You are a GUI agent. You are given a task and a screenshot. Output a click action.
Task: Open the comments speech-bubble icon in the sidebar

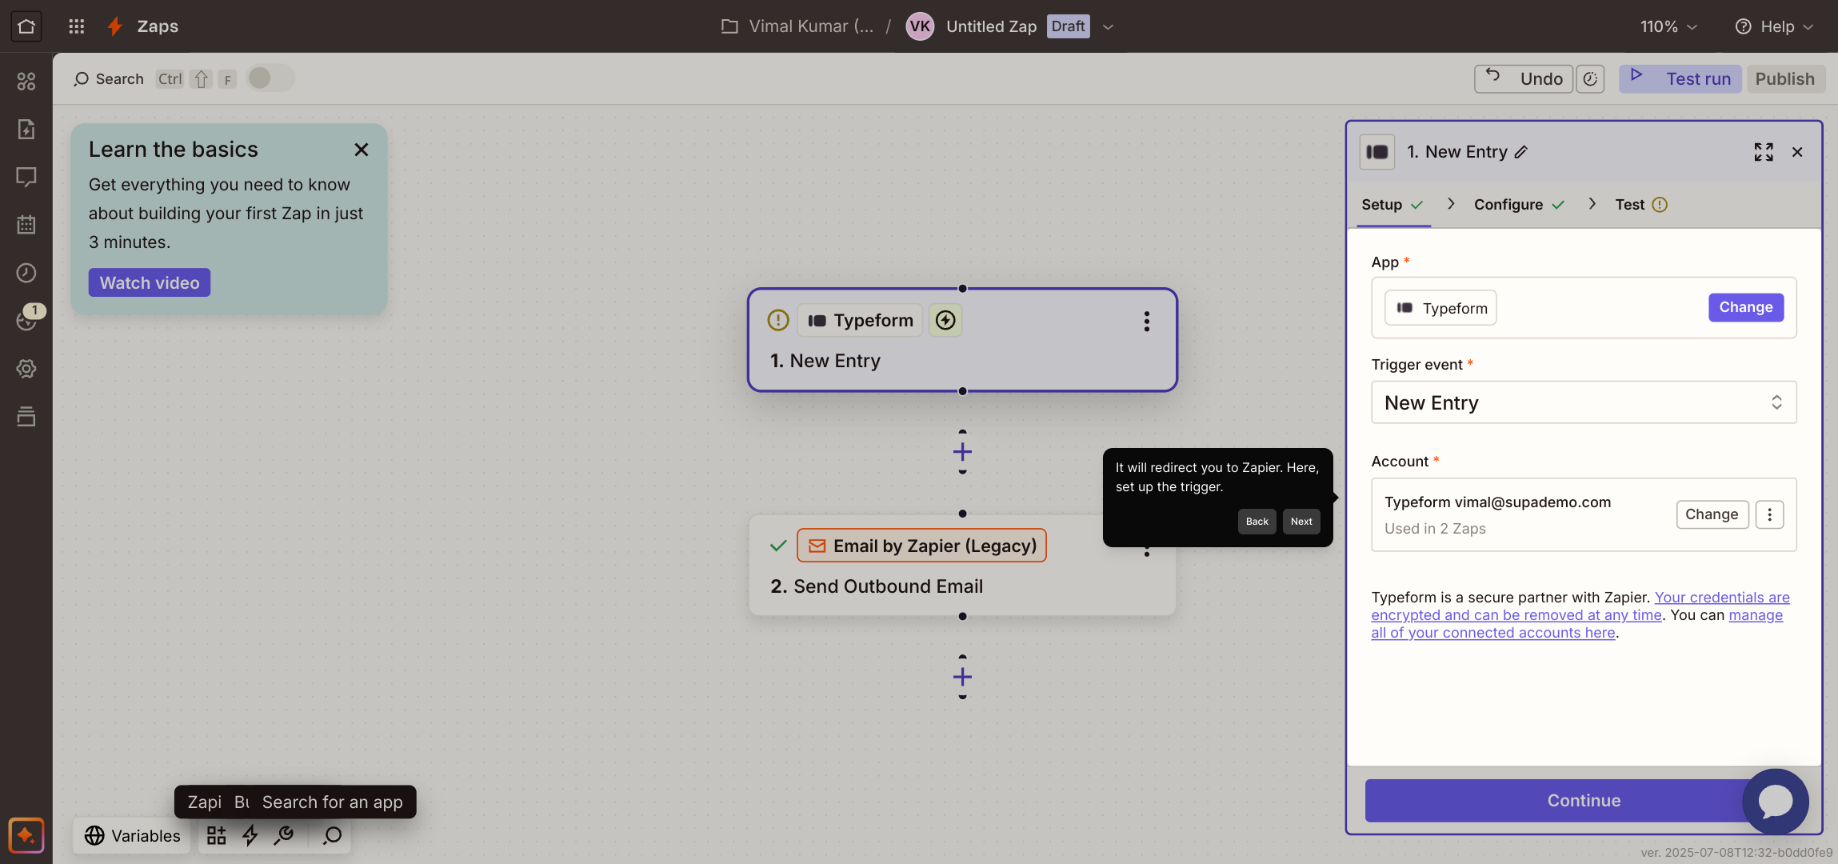(26, 177)
